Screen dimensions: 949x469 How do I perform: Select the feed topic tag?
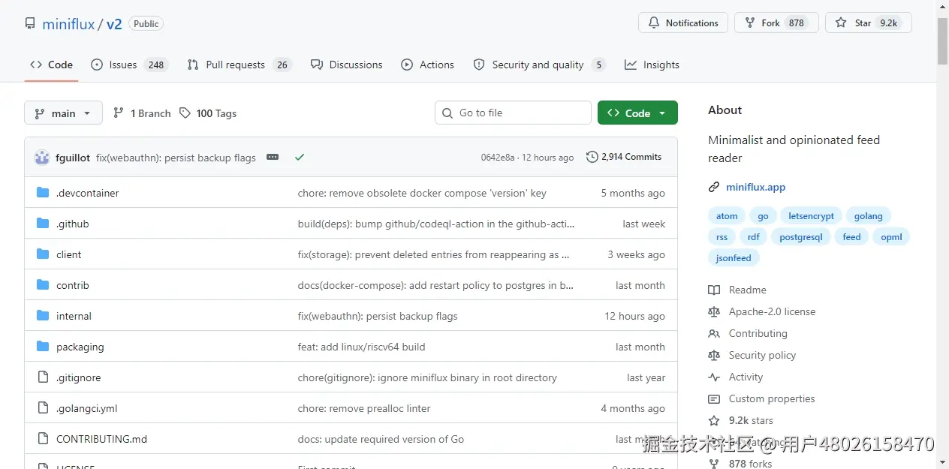(x=851, y=237)
